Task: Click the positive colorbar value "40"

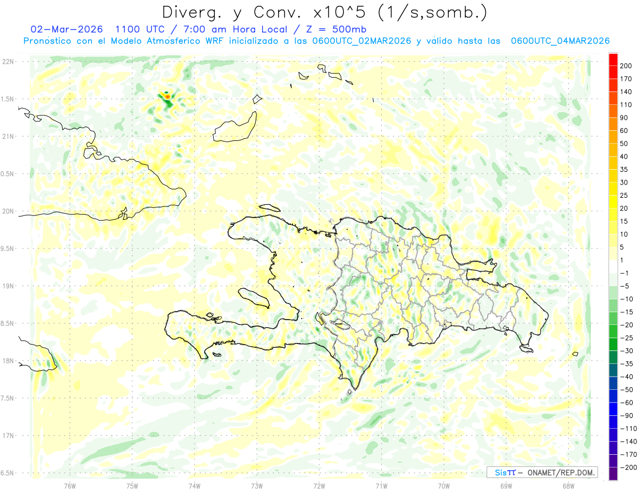Action: pyautogui.click(x=624, y=157)
